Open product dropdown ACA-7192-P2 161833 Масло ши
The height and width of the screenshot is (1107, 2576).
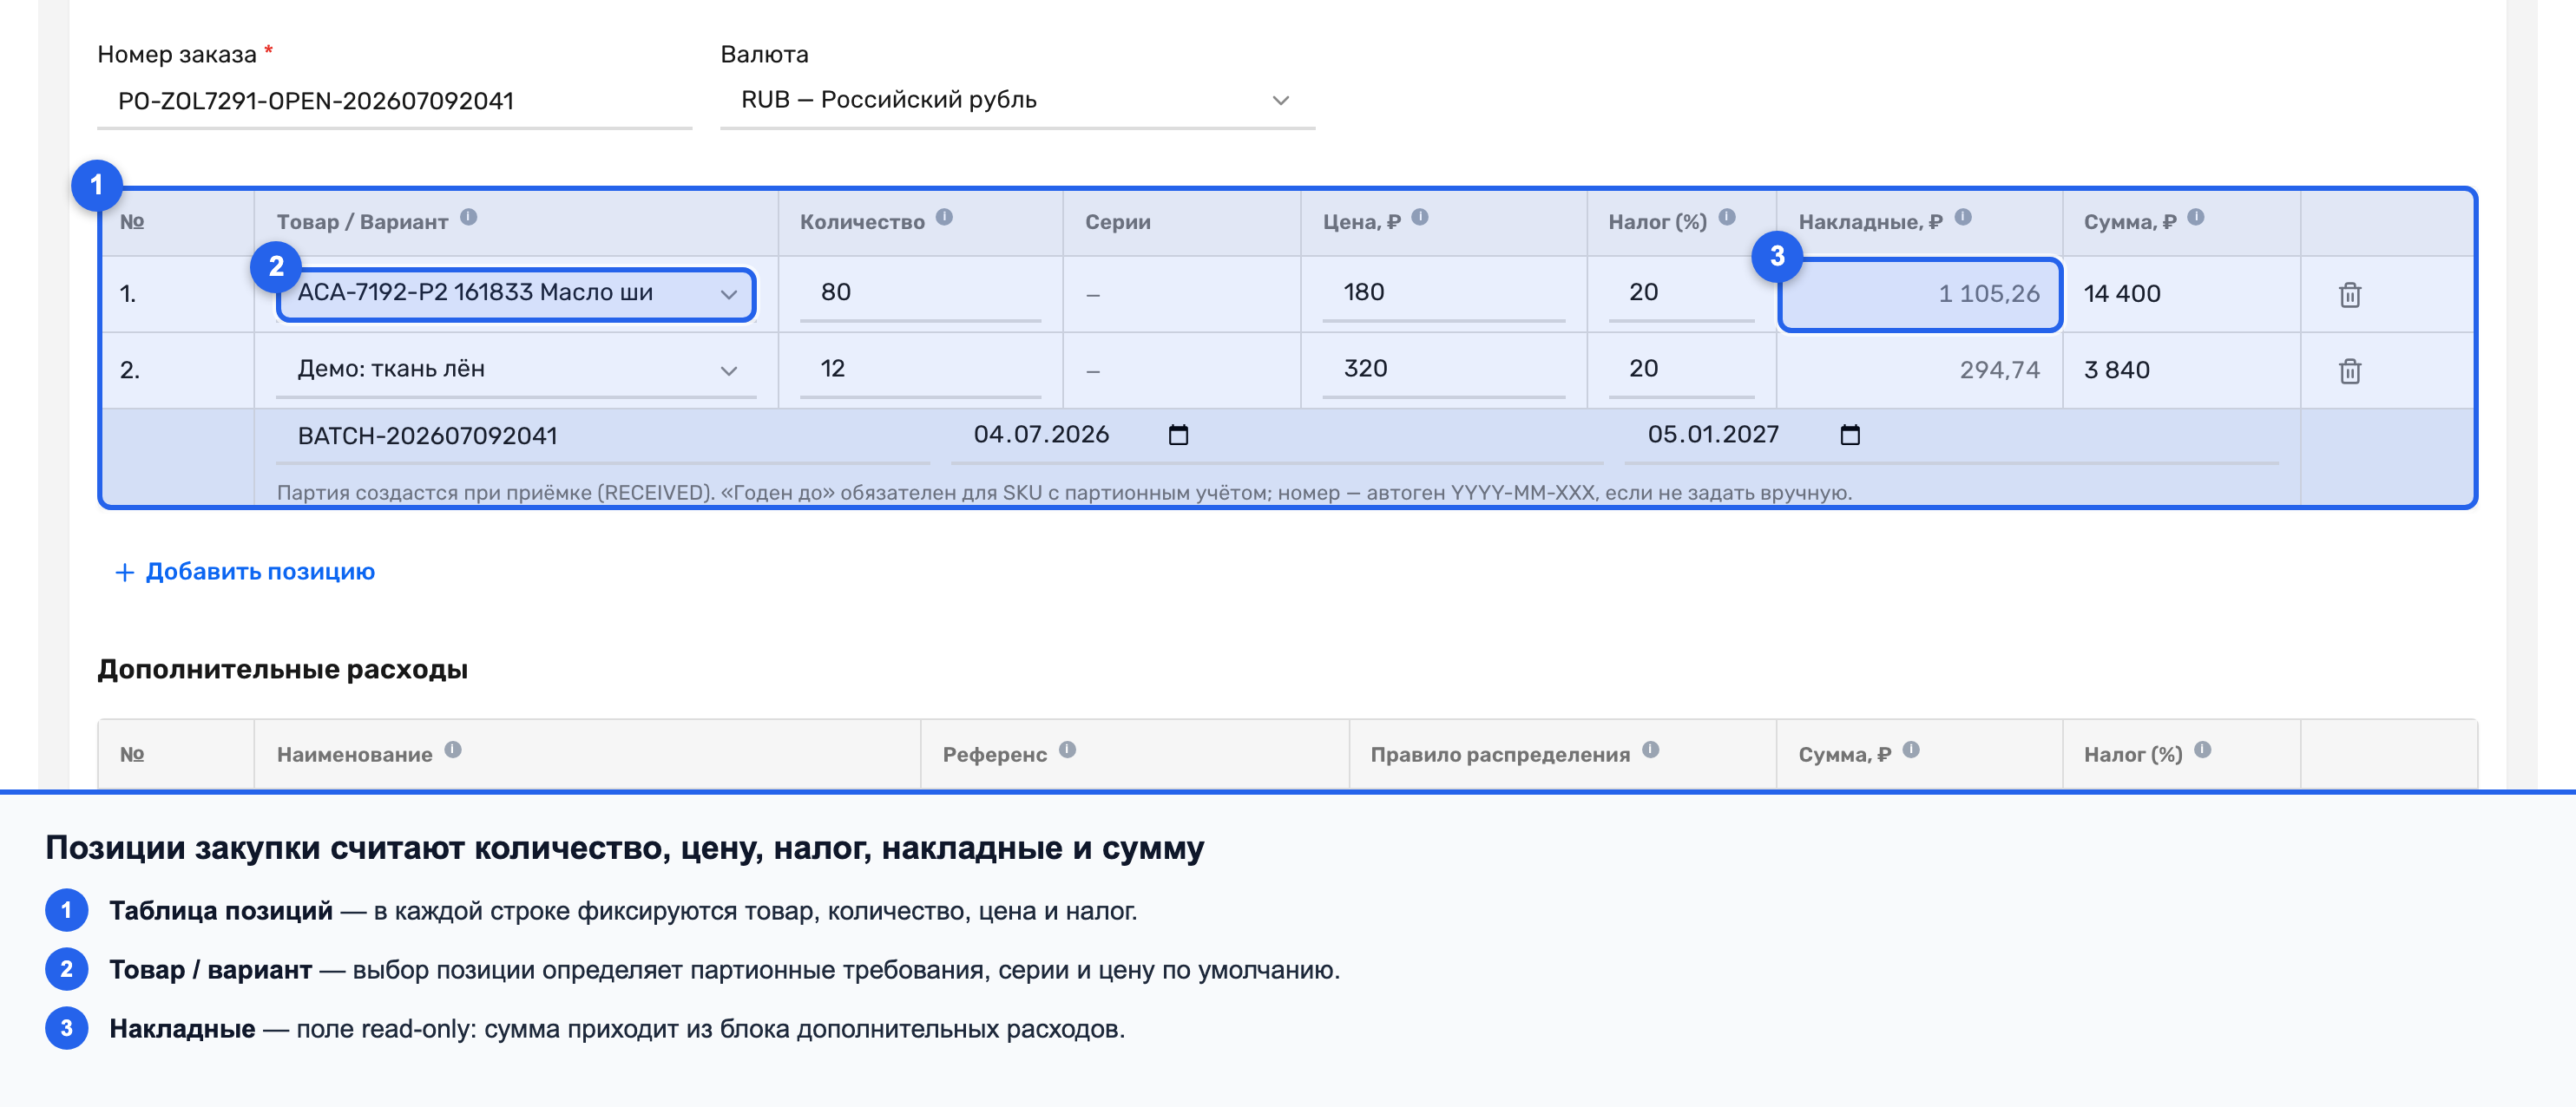(x=516, y=294)
